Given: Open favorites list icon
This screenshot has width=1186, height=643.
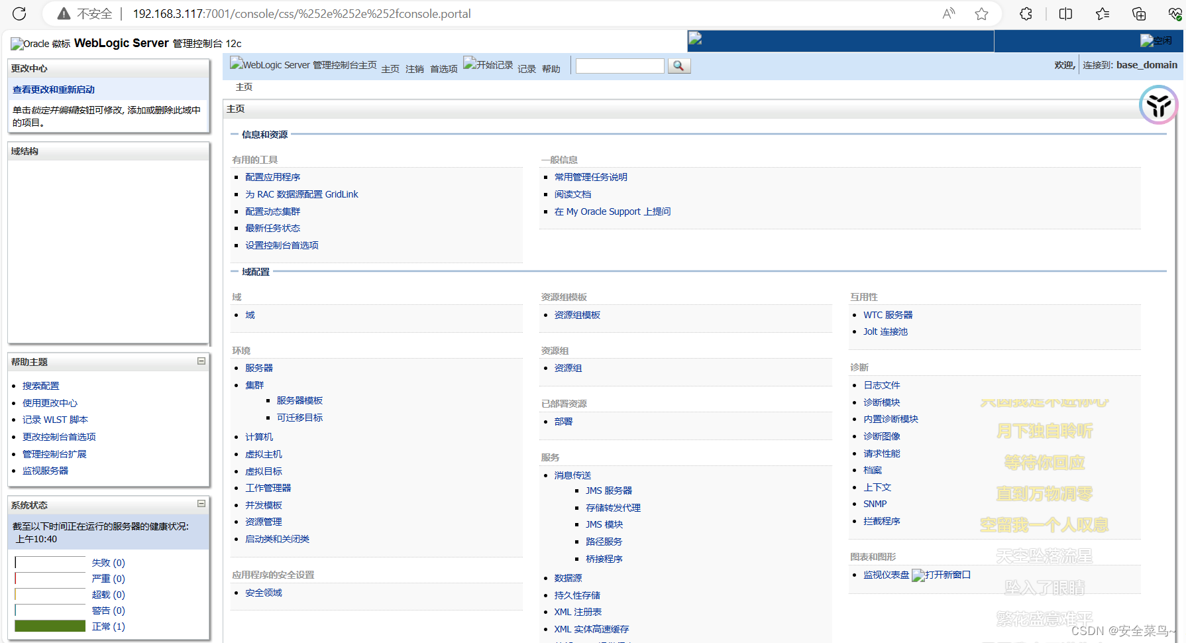Looking at the screenshot, I should click(1103, 13).
